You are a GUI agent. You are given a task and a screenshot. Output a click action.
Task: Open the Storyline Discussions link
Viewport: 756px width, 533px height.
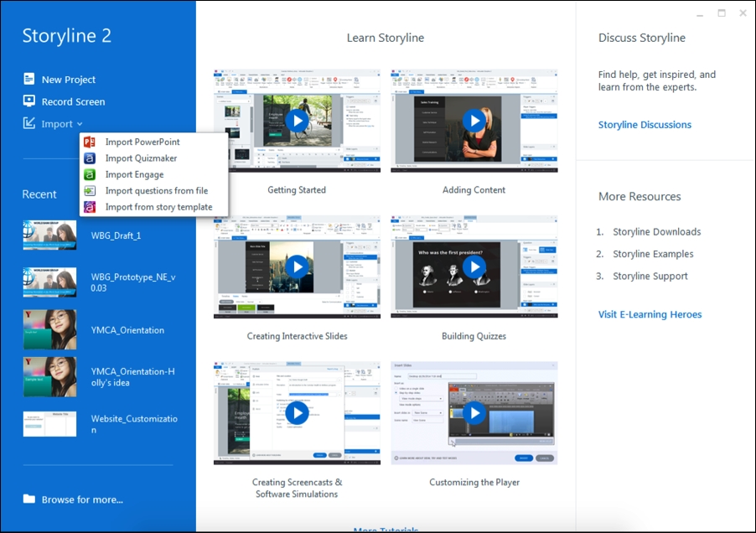click(x=645, y=125)
